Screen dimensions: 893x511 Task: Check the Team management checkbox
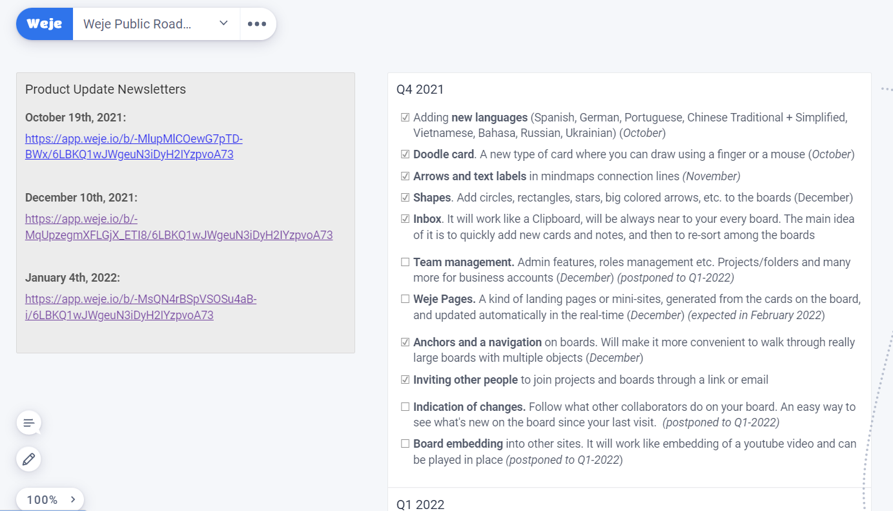click(x=405, y=262)
